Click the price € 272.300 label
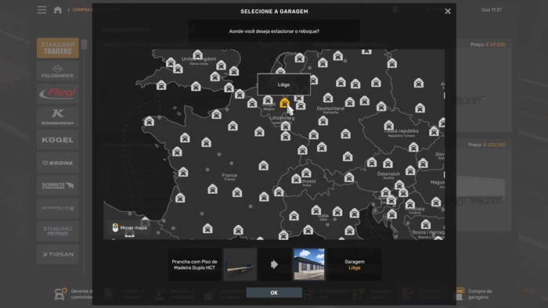The height and width of the screenshot is (308, 548). point(486,145)
